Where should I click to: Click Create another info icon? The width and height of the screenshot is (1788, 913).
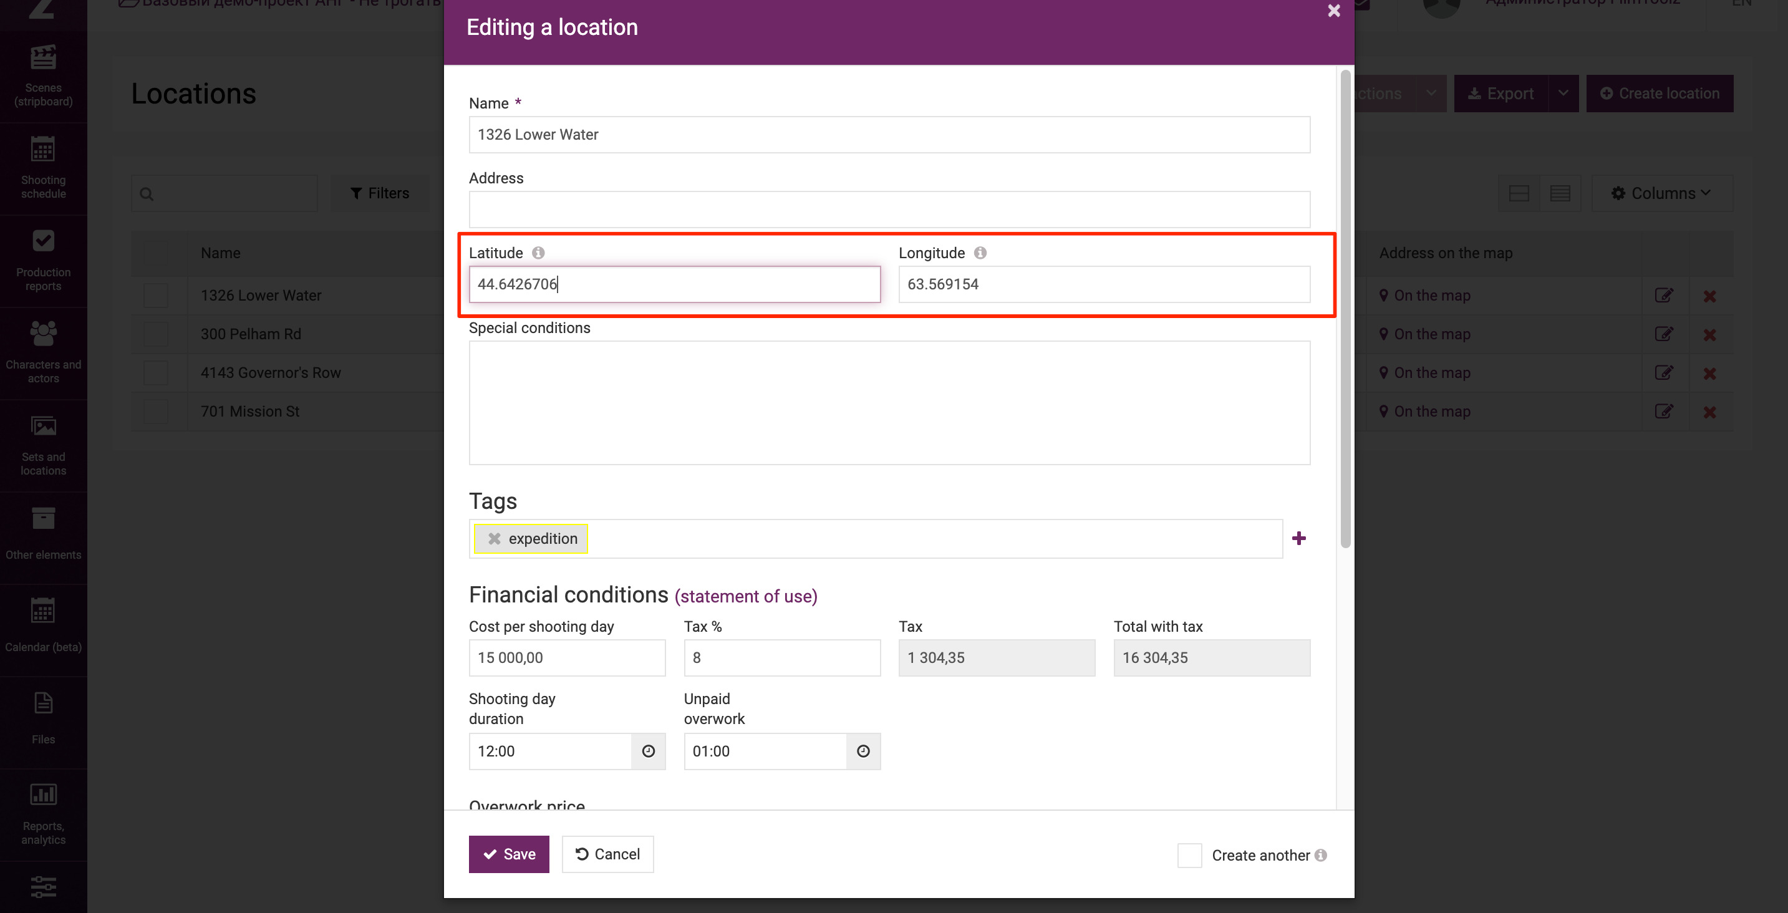1320,856
